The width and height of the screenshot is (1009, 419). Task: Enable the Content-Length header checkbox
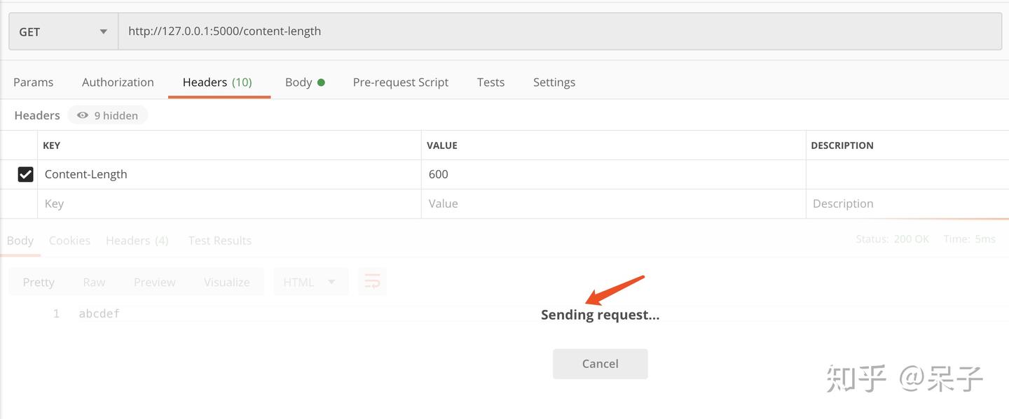point(26,173)
